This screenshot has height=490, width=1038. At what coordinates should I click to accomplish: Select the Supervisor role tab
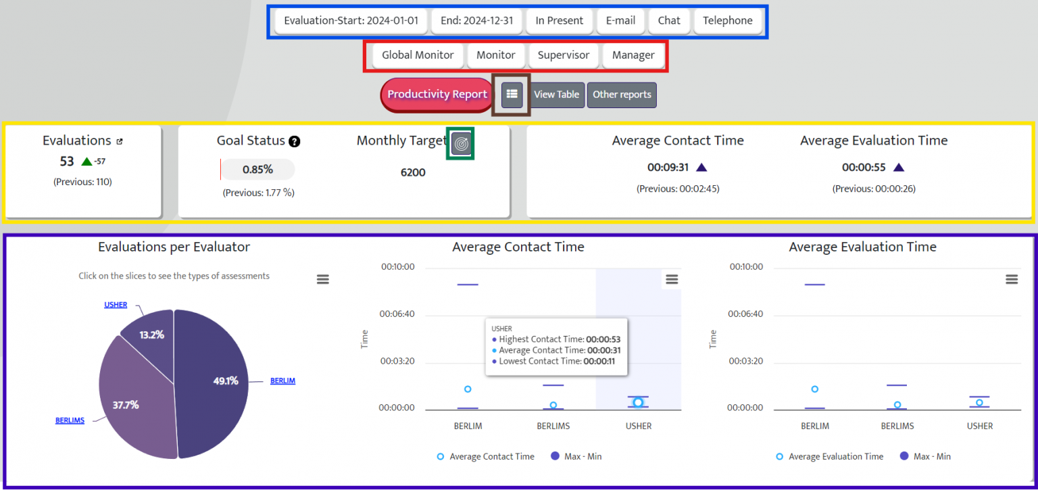coord(564,55)
